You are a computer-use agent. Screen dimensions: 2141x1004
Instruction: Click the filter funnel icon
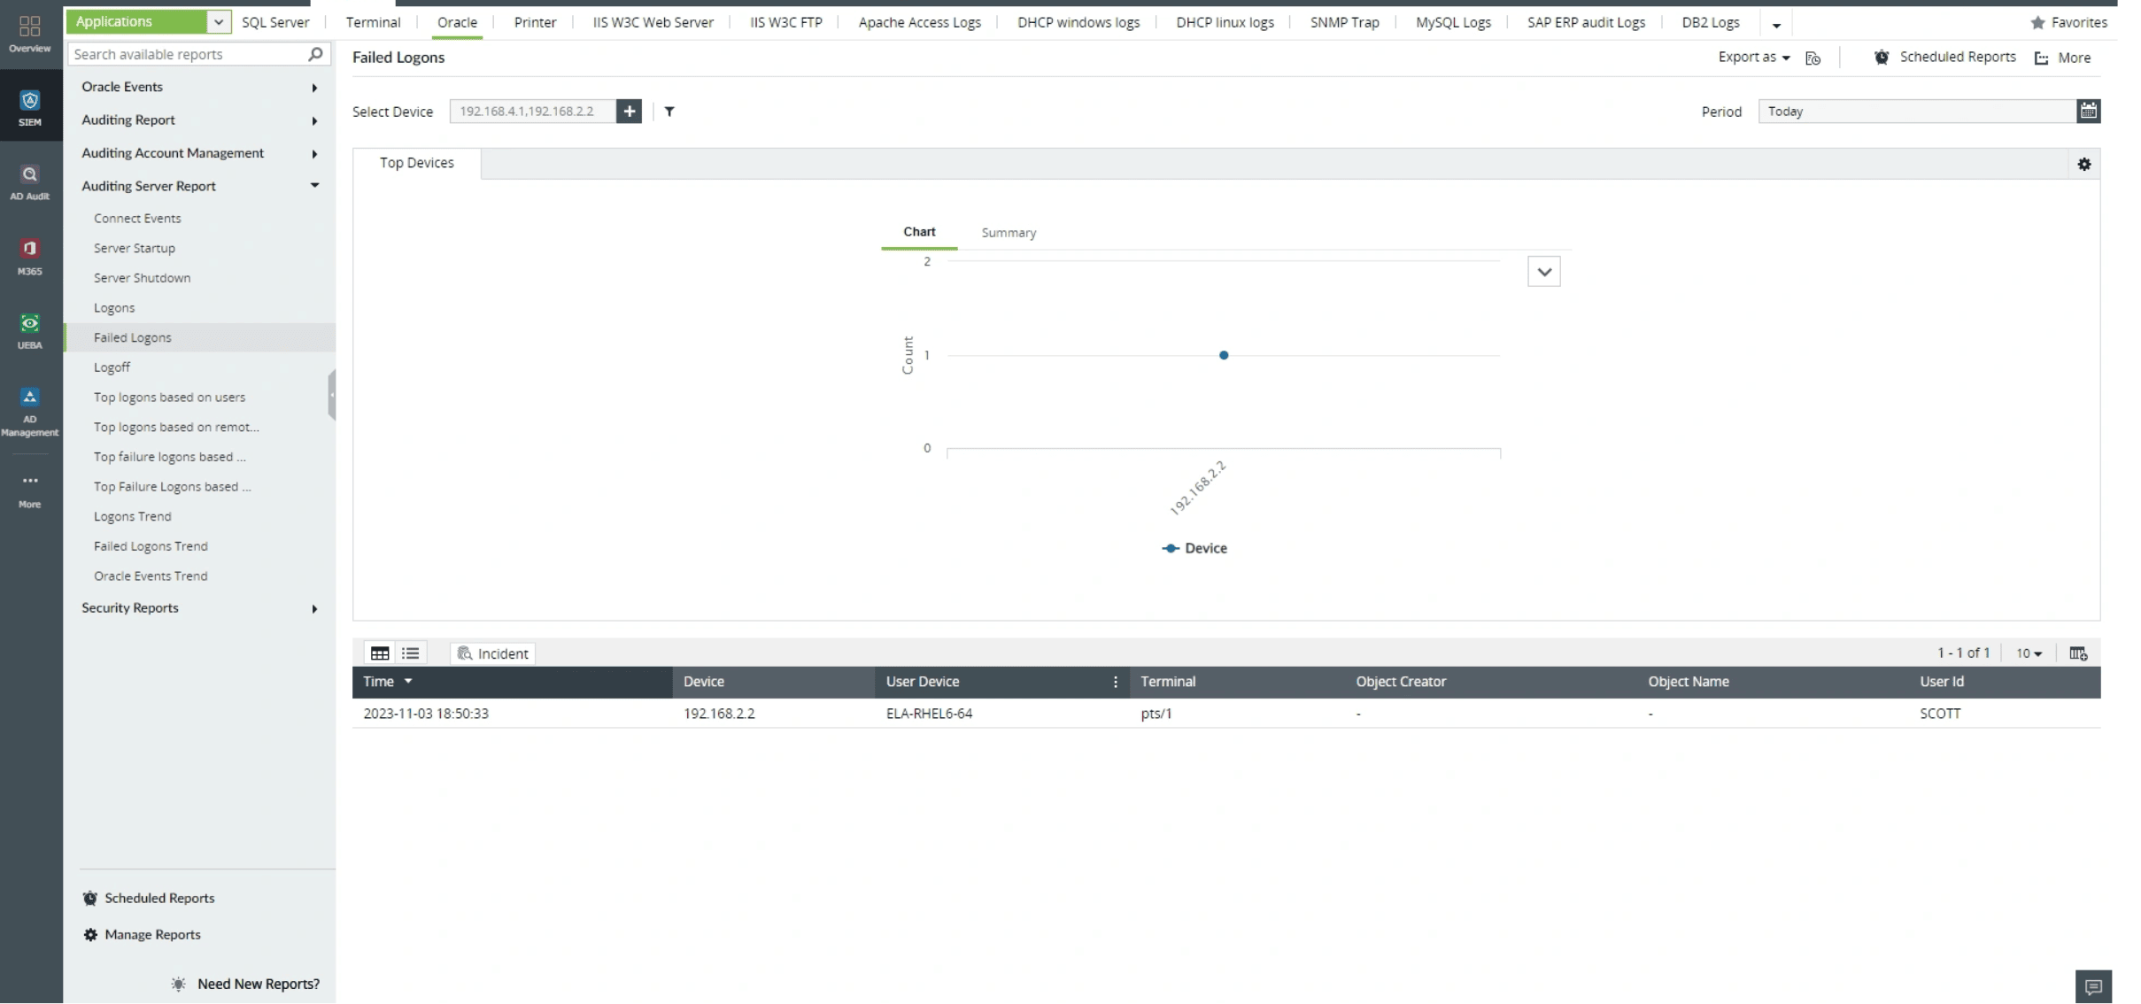[669, 112]
